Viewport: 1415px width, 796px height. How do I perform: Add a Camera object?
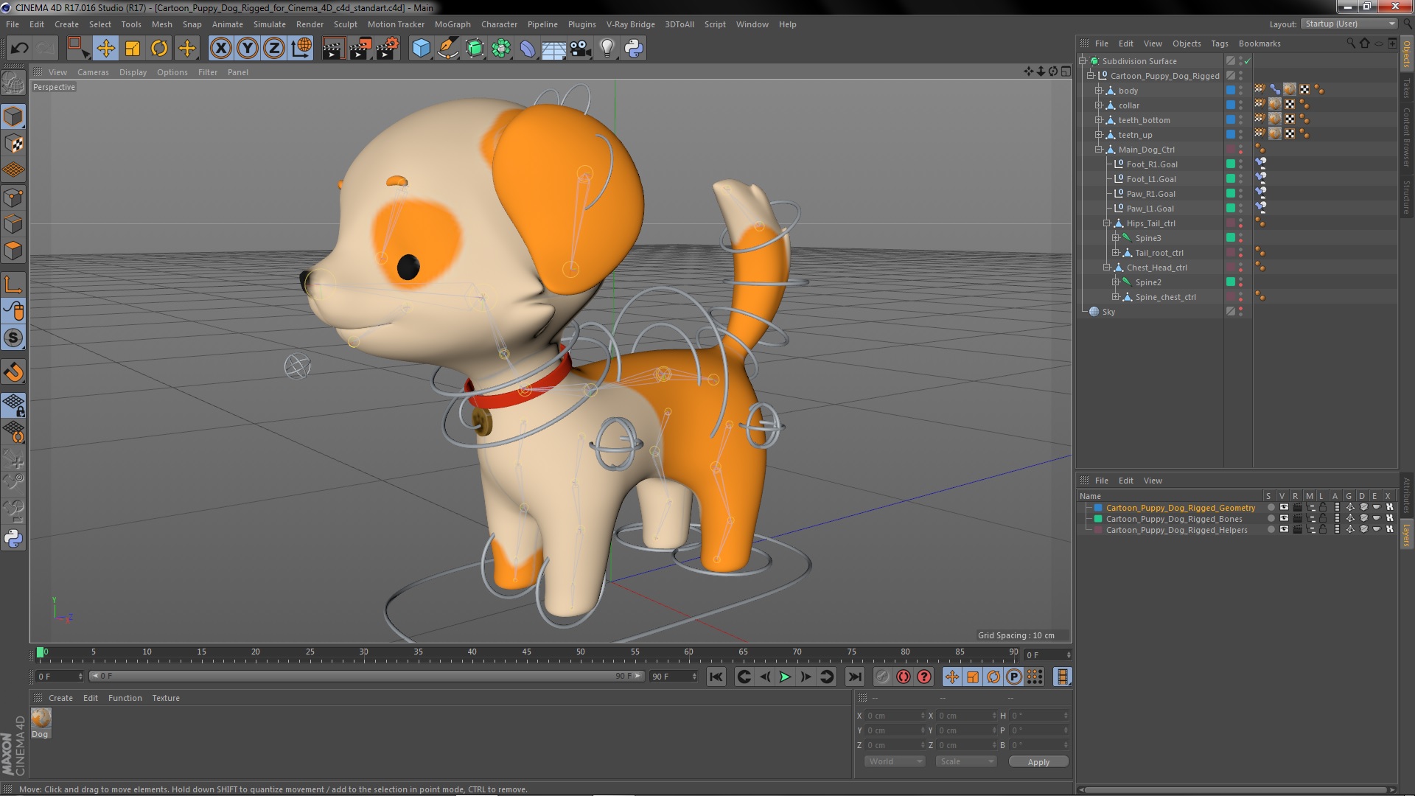[x=581, y=49]
